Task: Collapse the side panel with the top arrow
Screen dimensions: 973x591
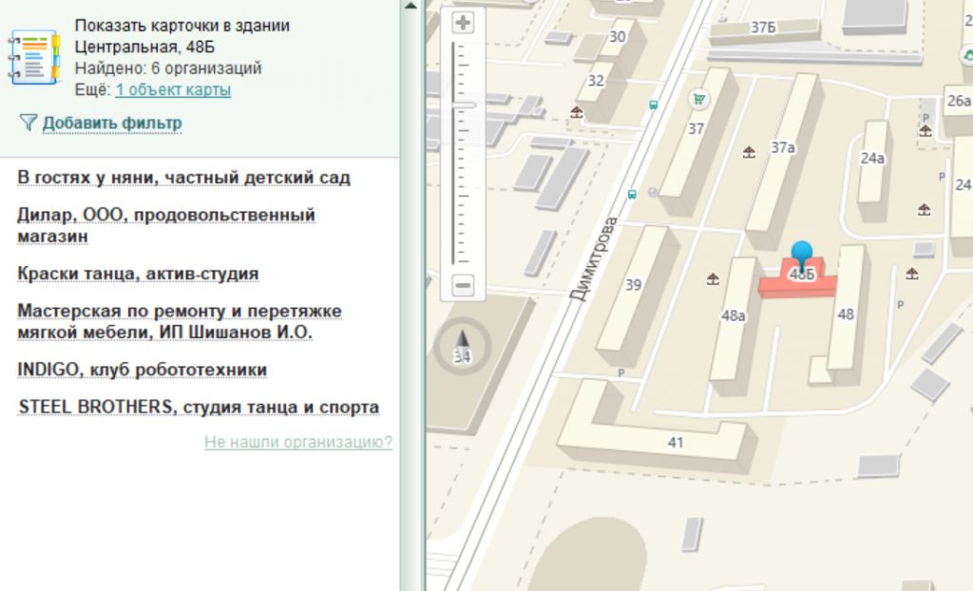Action: 410,6
